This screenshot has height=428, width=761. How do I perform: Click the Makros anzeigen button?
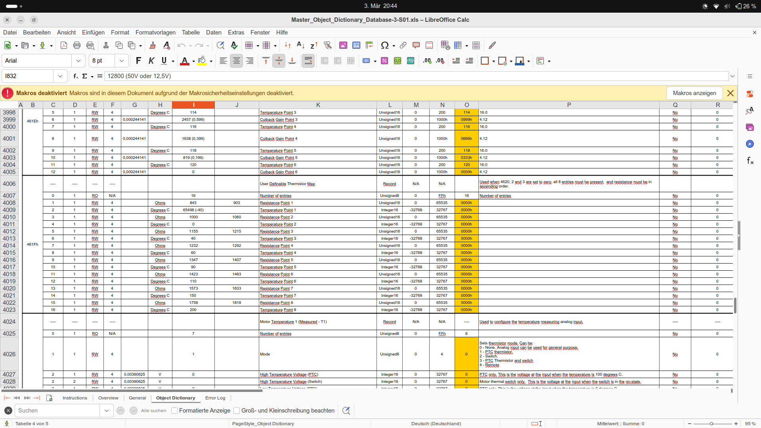click(x=694, y=93)
